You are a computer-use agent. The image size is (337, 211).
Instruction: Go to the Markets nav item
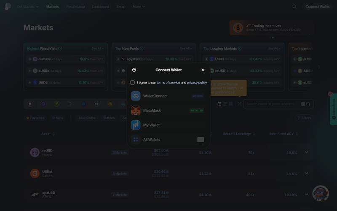coord(52,7)
